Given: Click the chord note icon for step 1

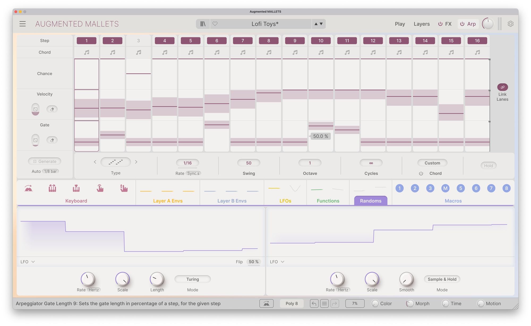Looking at the screenshot, I should pos(87,52).
